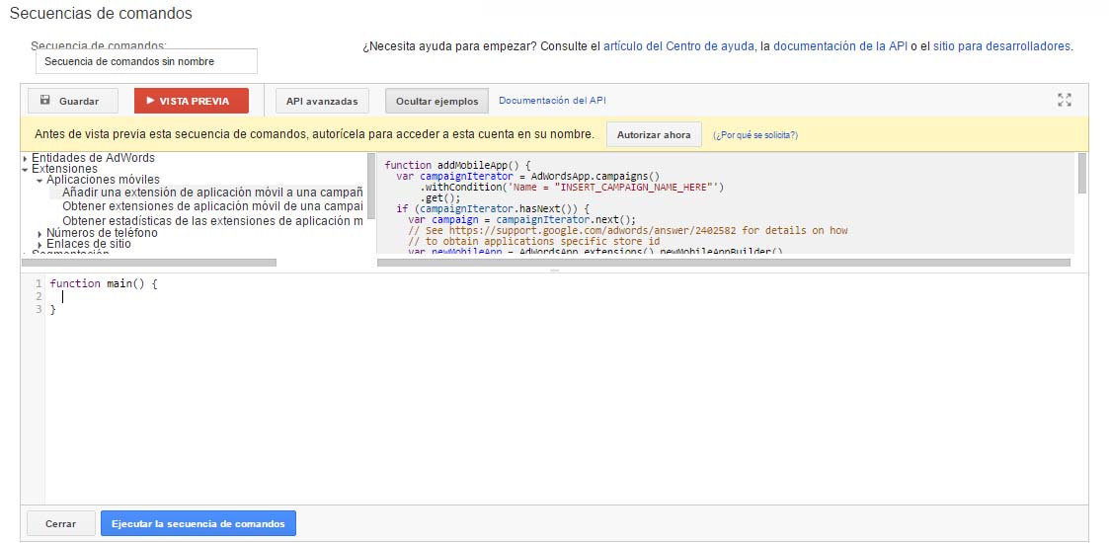Collapse the Extensiones tree node
This screenshot has width=1109, height=543.
click(25, 170)
